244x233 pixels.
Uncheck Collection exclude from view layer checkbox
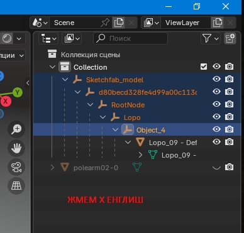[204, 67]
